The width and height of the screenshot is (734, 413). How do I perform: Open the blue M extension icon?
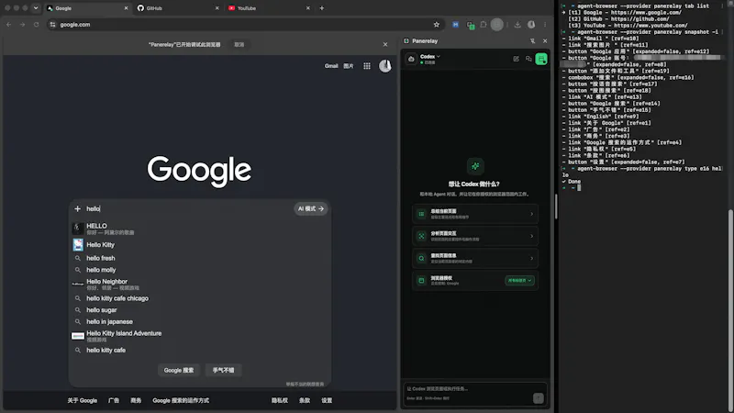(x=455, y=25)
